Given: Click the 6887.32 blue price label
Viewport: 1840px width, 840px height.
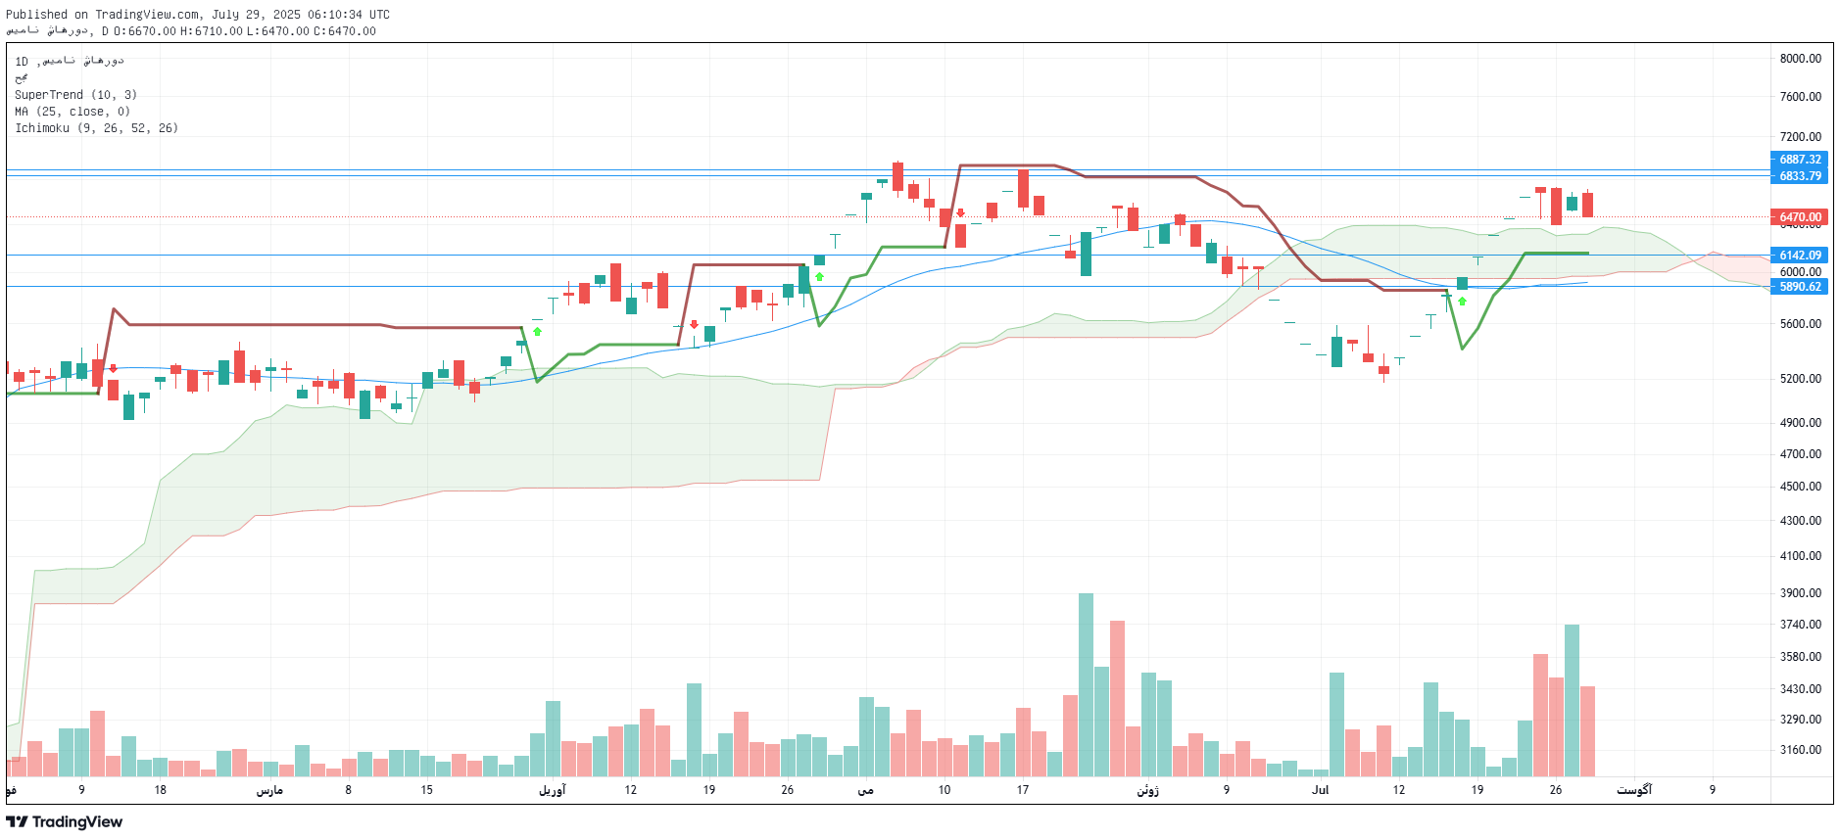Looking at the screenshot, I should coord(1799,160).
